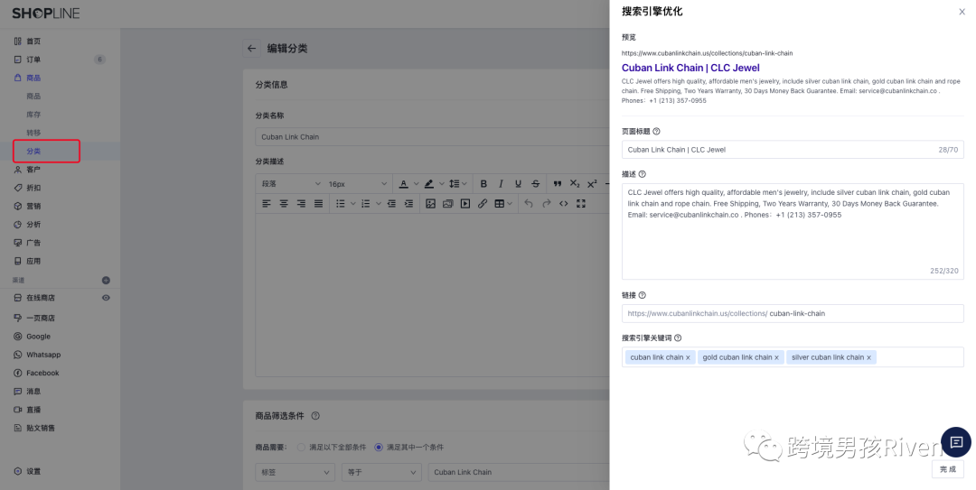Apply strikethrough formatting in the editor

[x=535, y=184]
